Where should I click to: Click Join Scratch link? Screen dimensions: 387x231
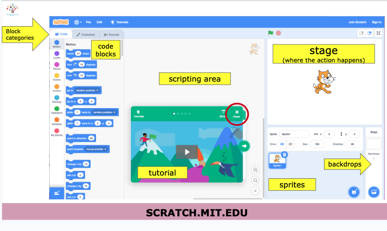coord(357,22)
